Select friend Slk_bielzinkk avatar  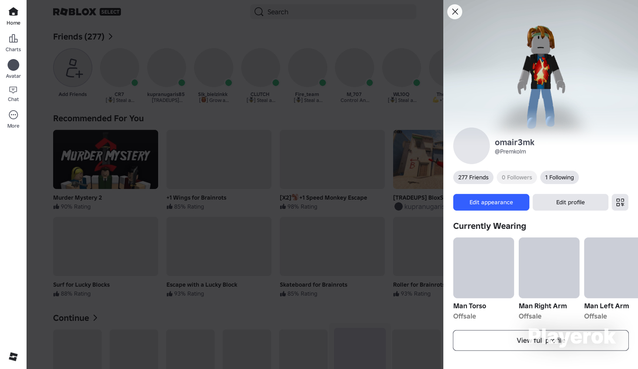click(213, 68)
